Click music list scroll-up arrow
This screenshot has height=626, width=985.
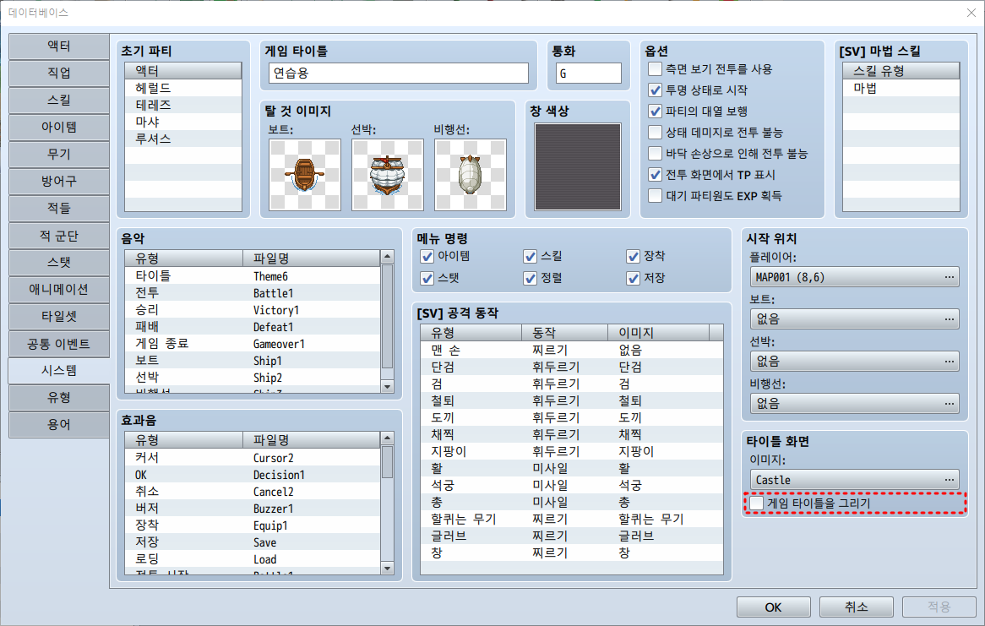pos(388,257)
